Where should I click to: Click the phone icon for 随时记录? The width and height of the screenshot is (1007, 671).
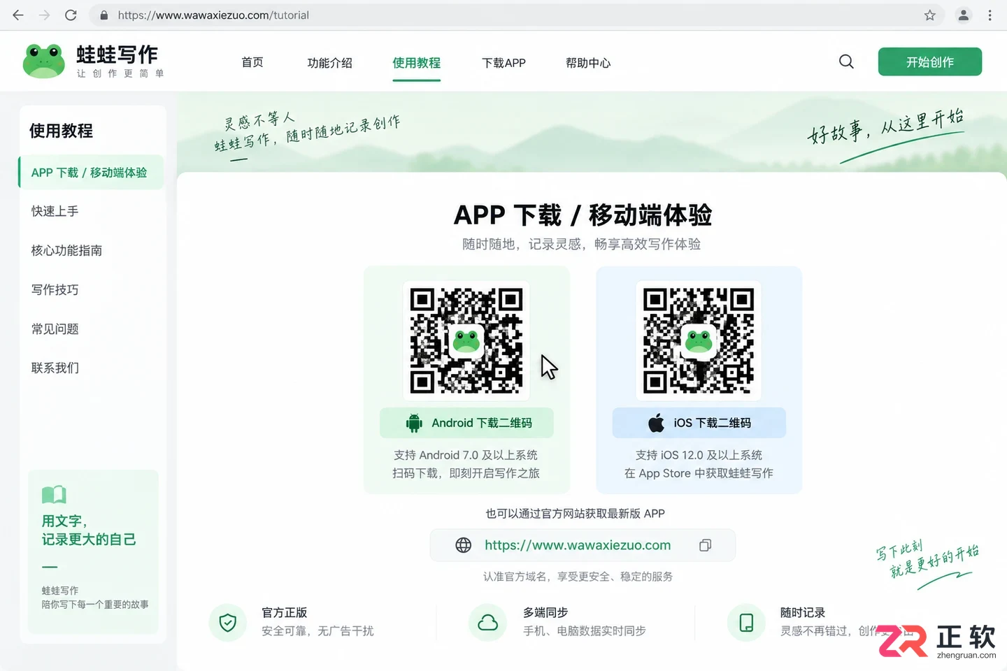coord(746,622)
